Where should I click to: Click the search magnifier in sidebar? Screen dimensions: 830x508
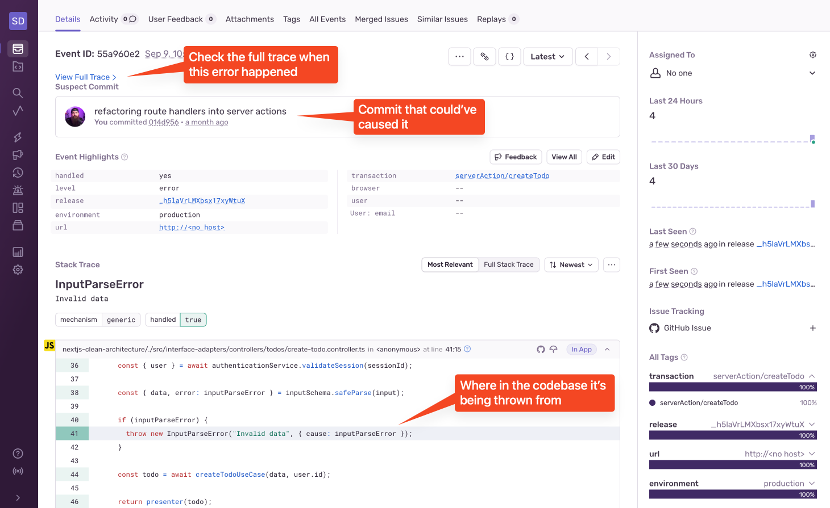18,93
